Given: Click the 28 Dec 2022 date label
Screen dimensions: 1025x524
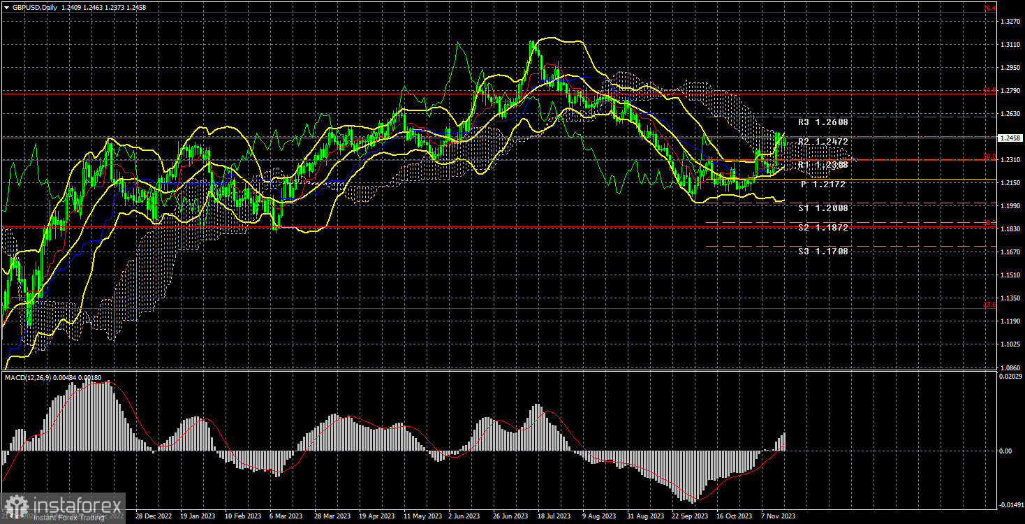Looking at the screenshot, I should [153, 516].
